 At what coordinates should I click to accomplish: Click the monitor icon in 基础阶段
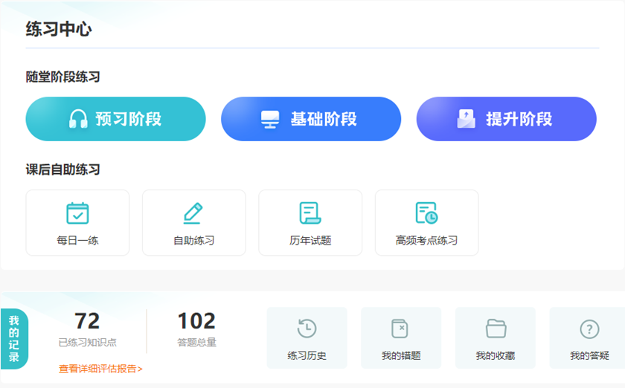point(270,119)
